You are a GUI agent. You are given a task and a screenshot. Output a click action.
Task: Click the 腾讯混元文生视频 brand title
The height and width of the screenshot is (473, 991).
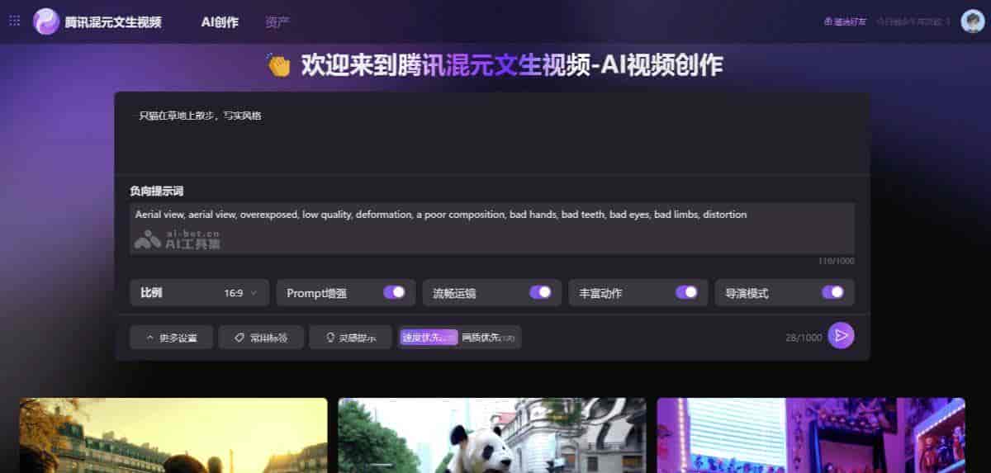pos(113,22)
